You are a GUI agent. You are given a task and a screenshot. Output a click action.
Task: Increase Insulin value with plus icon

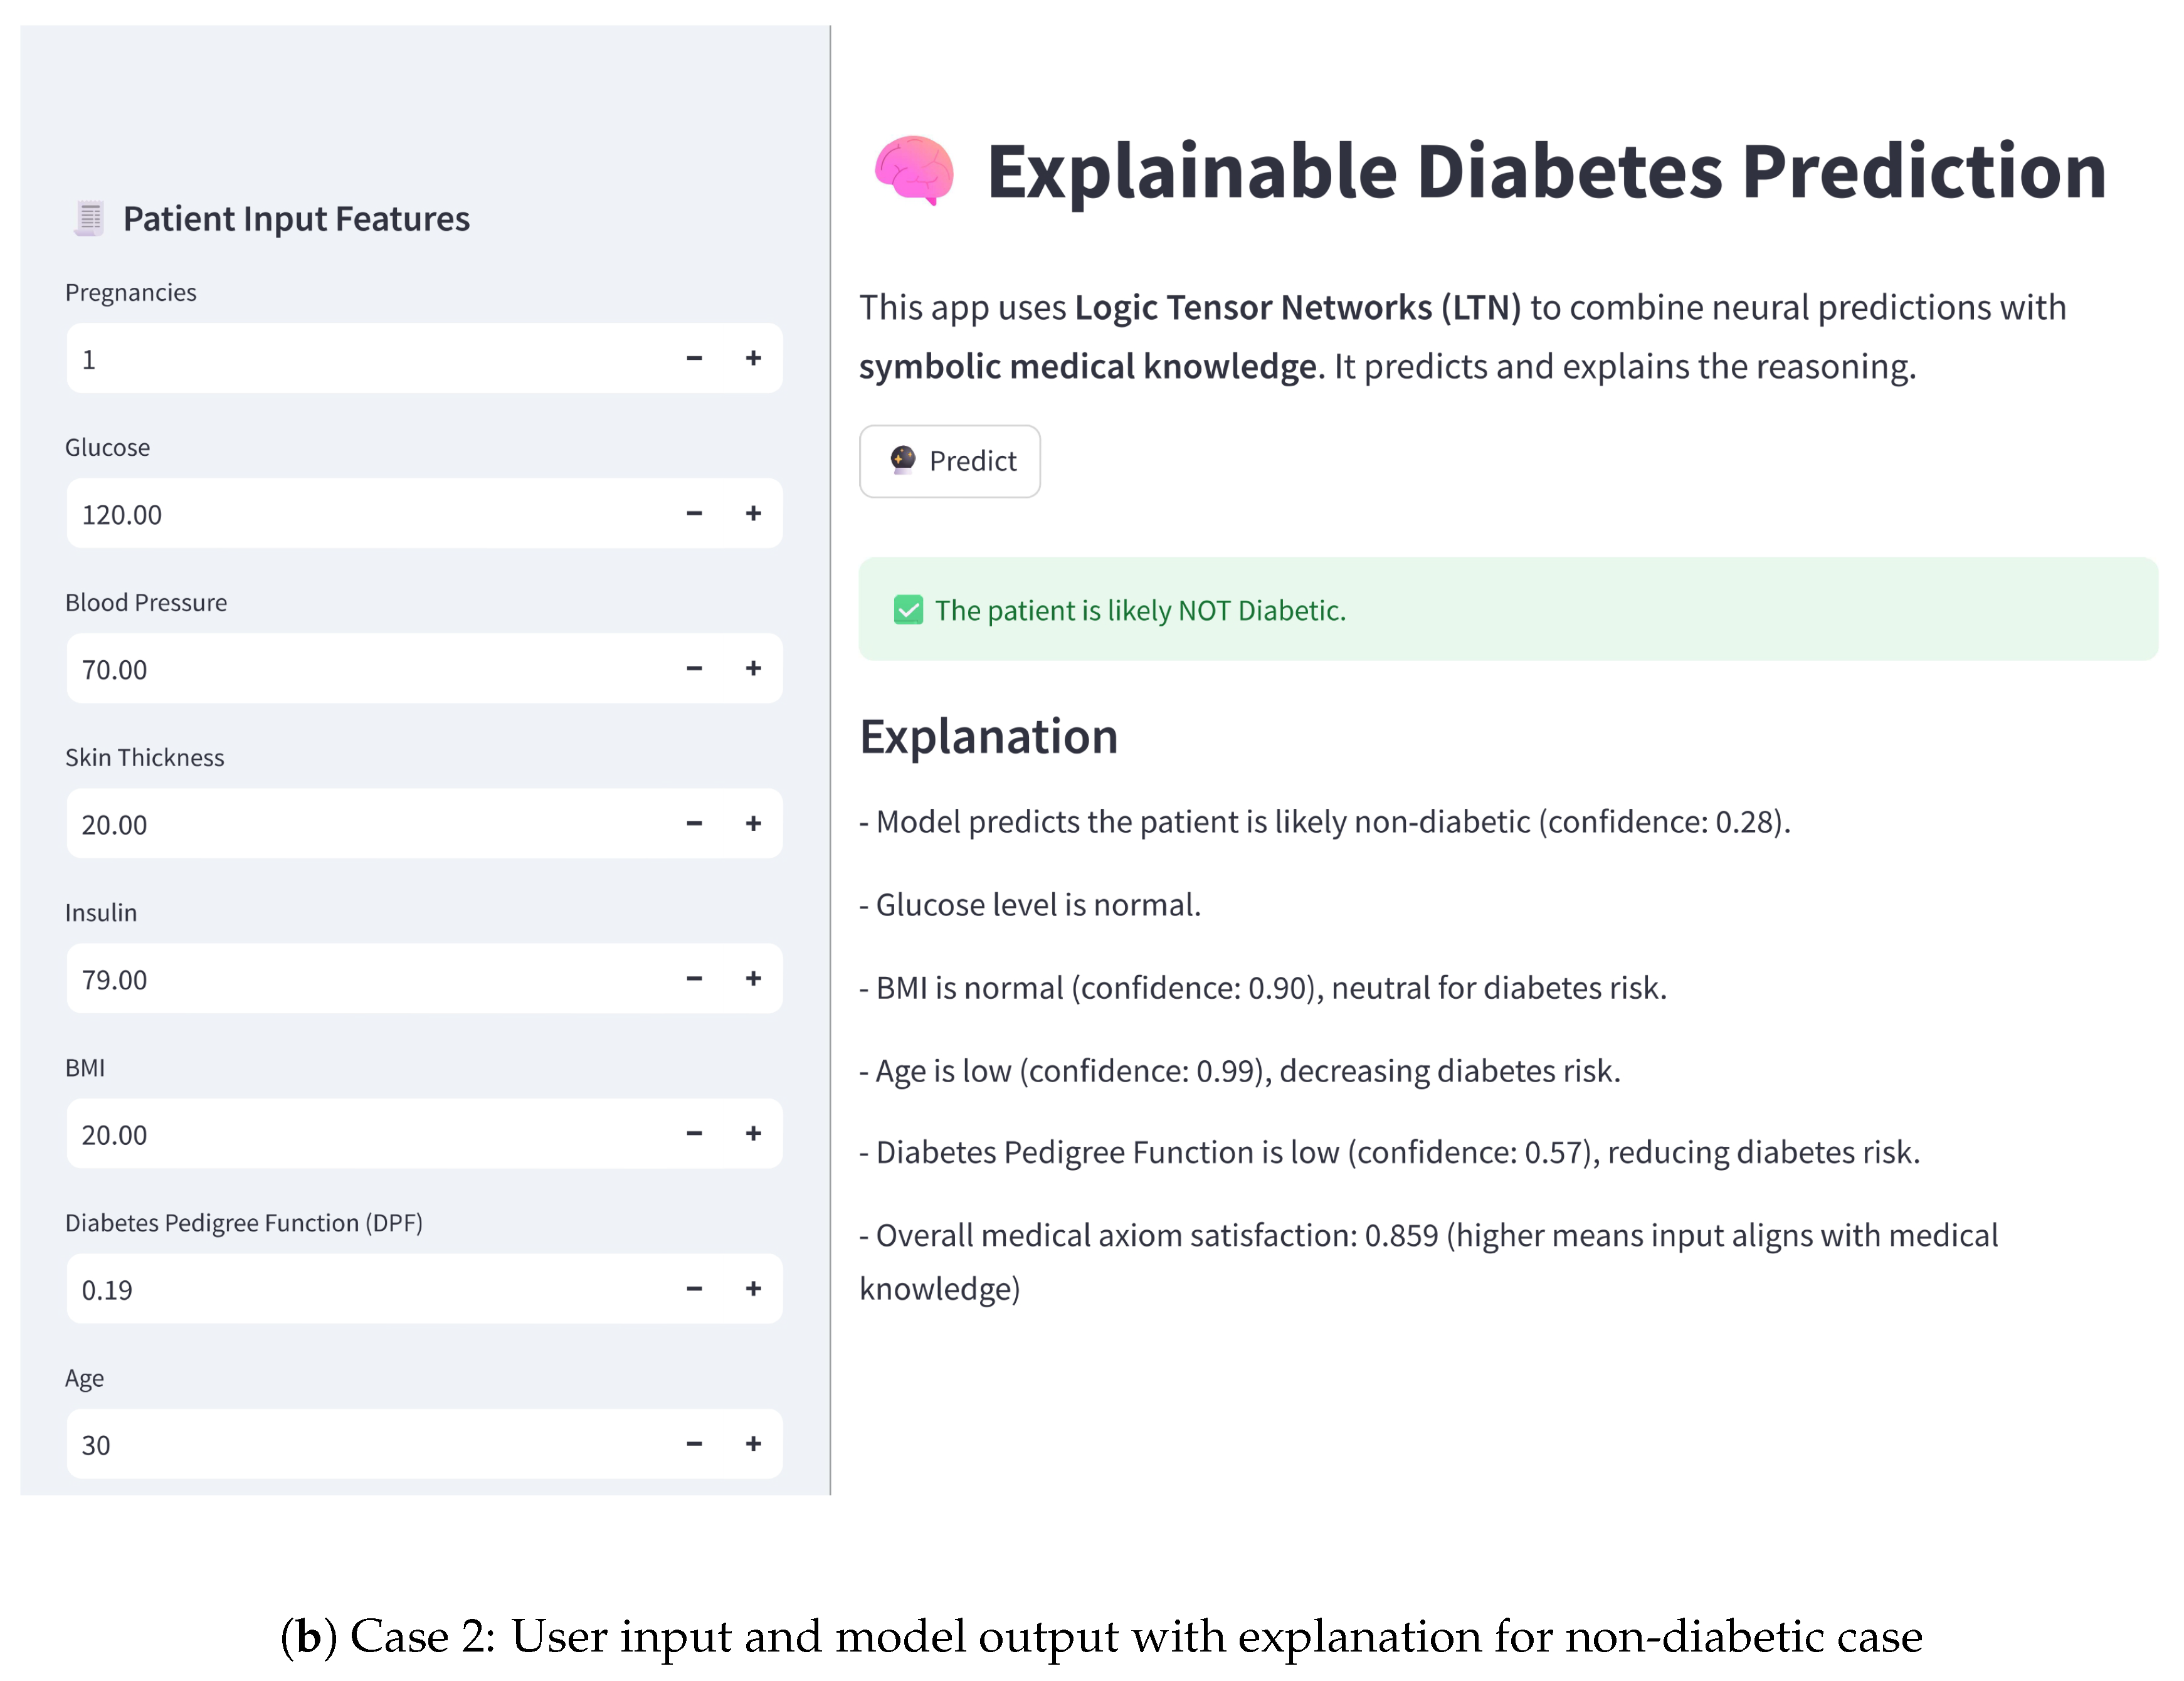click(x=753, y=978)
